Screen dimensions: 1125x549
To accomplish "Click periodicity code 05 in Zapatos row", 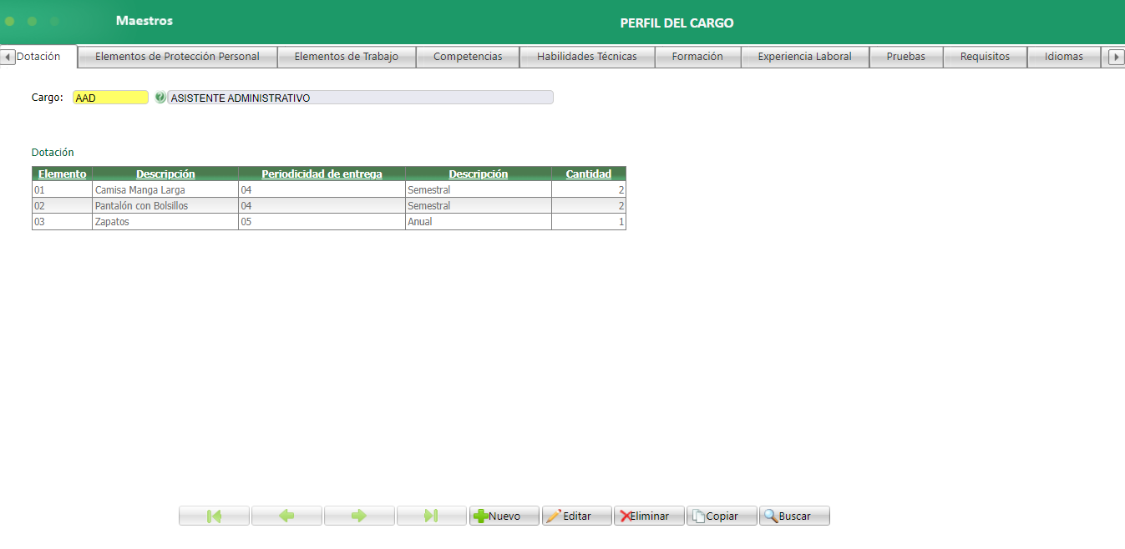I will [x=322, y=222].
